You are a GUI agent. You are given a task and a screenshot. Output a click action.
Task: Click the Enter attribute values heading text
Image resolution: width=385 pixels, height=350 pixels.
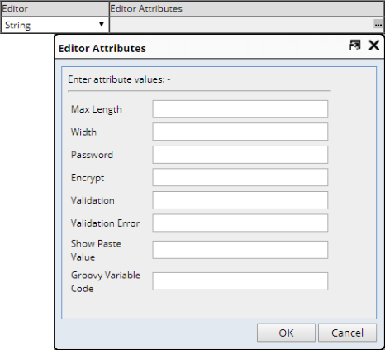[119, 79]
